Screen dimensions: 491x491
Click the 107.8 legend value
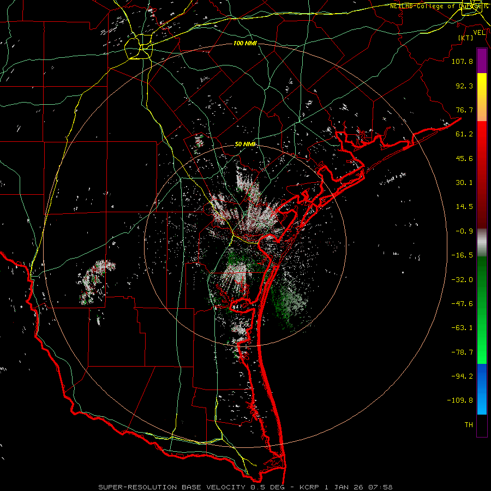click(x=462, y=61)
